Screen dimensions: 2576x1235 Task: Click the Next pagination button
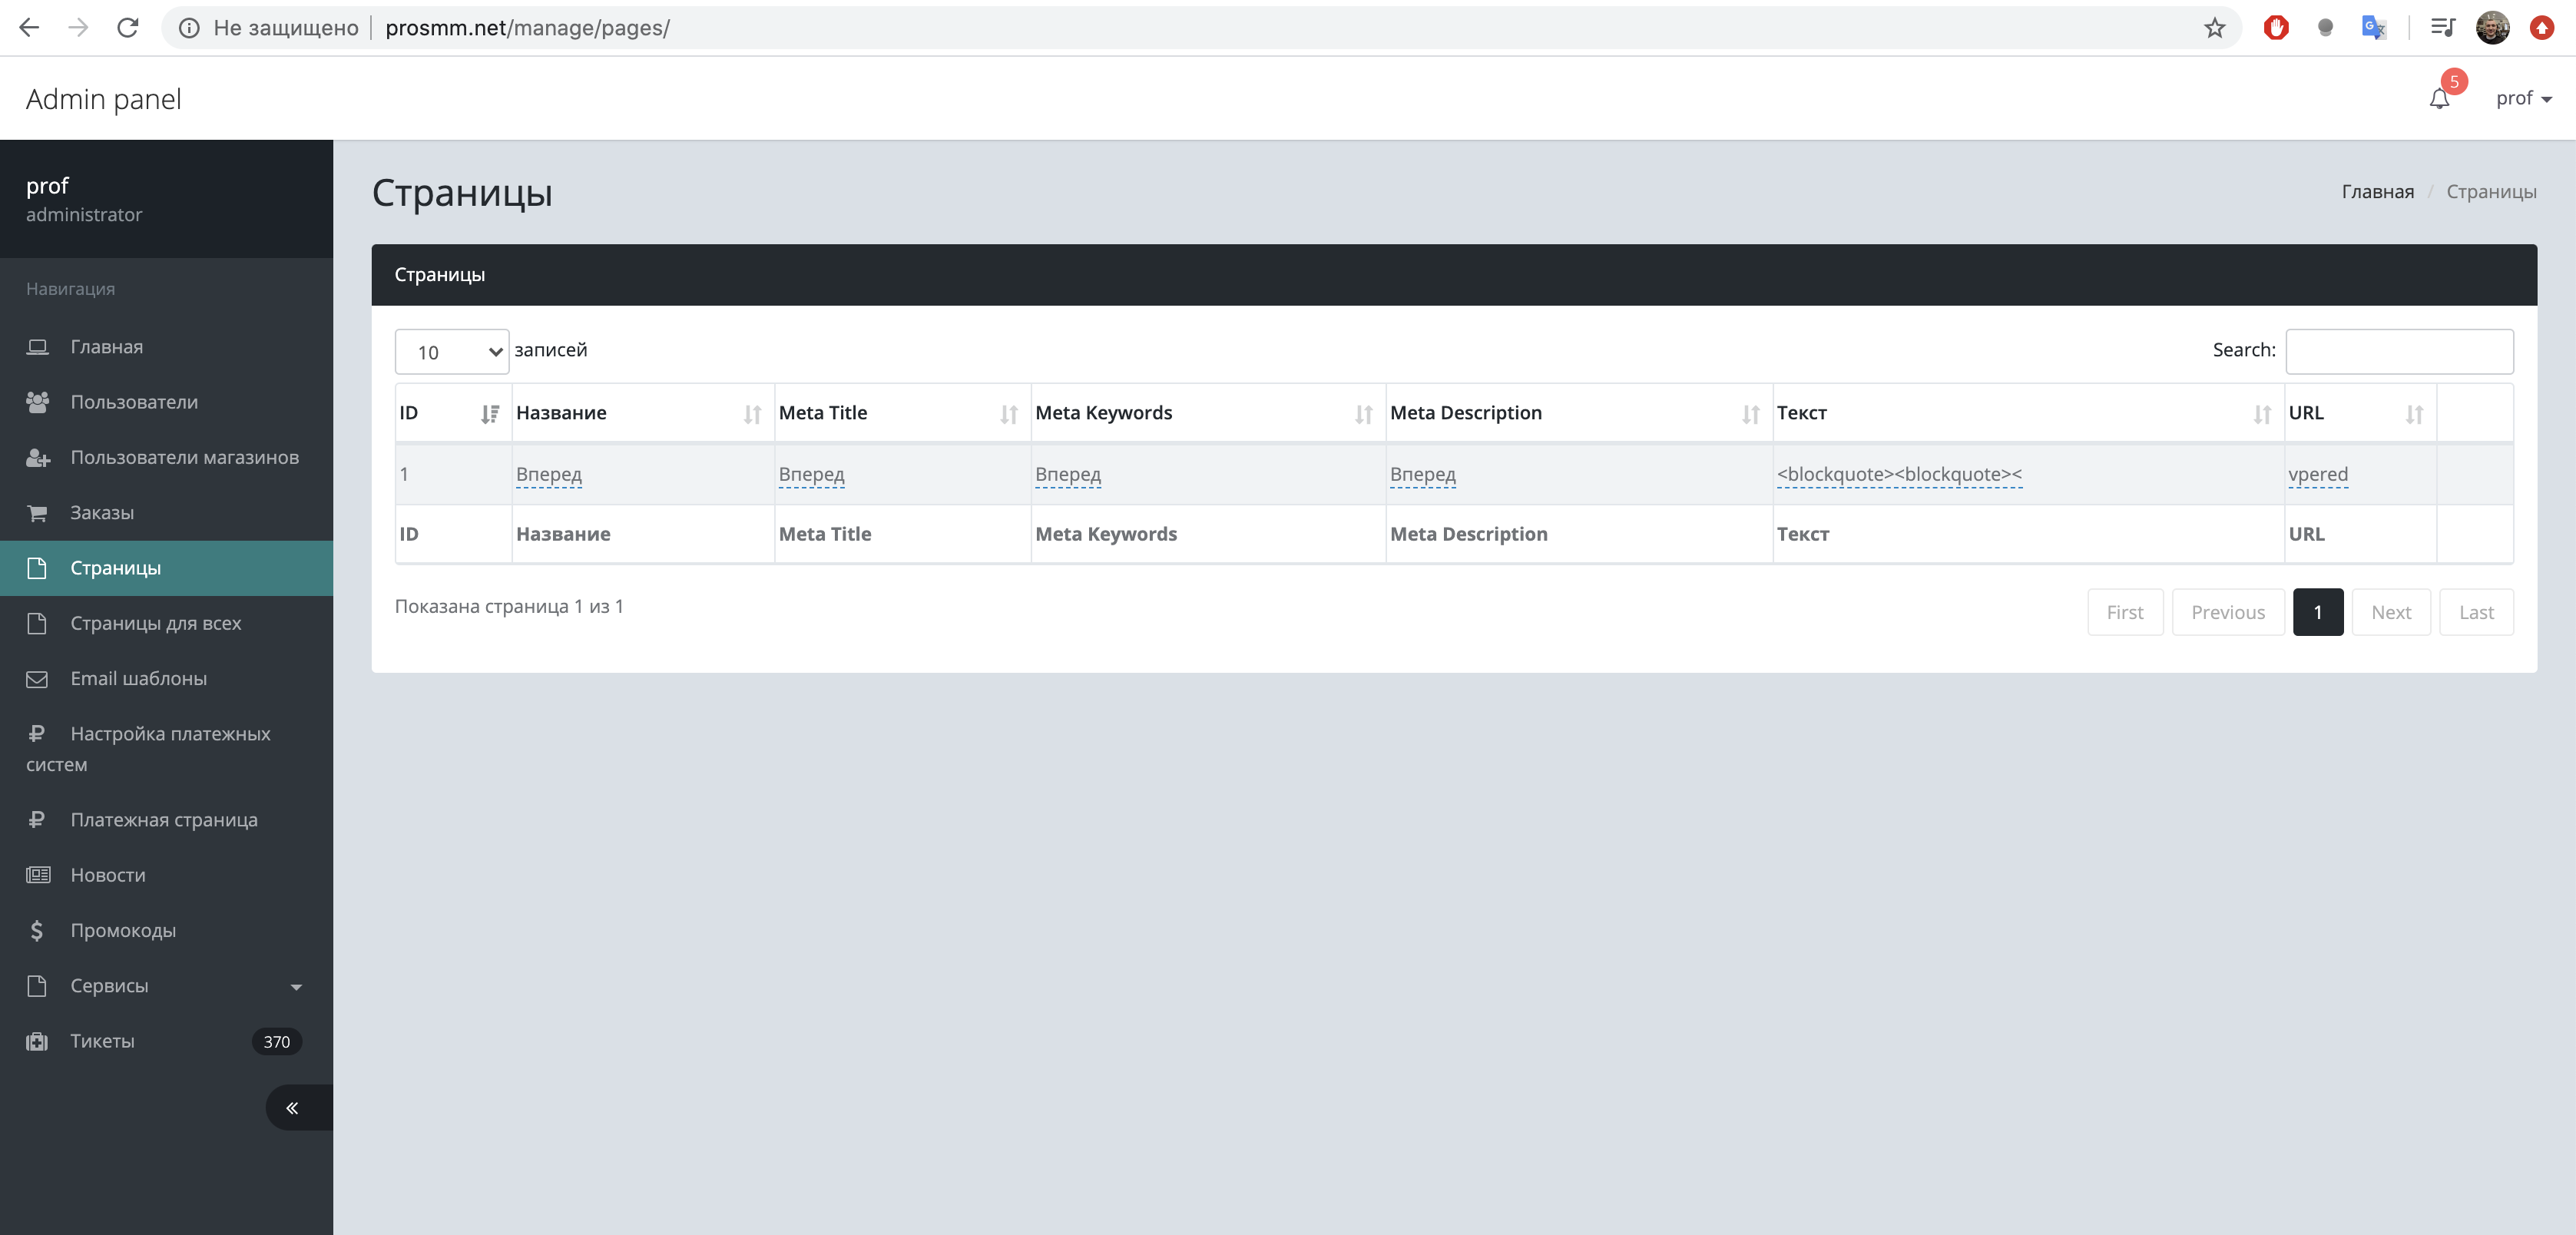point(2390,612)
